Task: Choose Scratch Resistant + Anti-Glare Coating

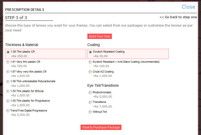Action: point(90,62)
